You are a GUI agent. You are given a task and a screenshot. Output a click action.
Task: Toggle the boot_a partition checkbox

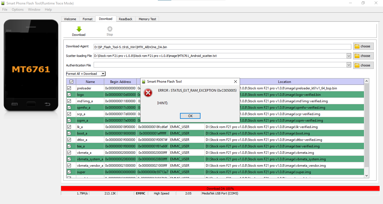tap(69, 133)
